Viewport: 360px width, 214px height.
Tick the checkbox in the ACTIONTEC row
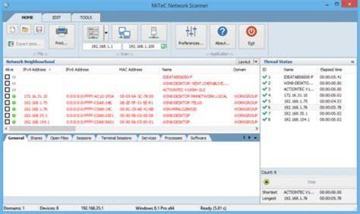coord(7,90)
